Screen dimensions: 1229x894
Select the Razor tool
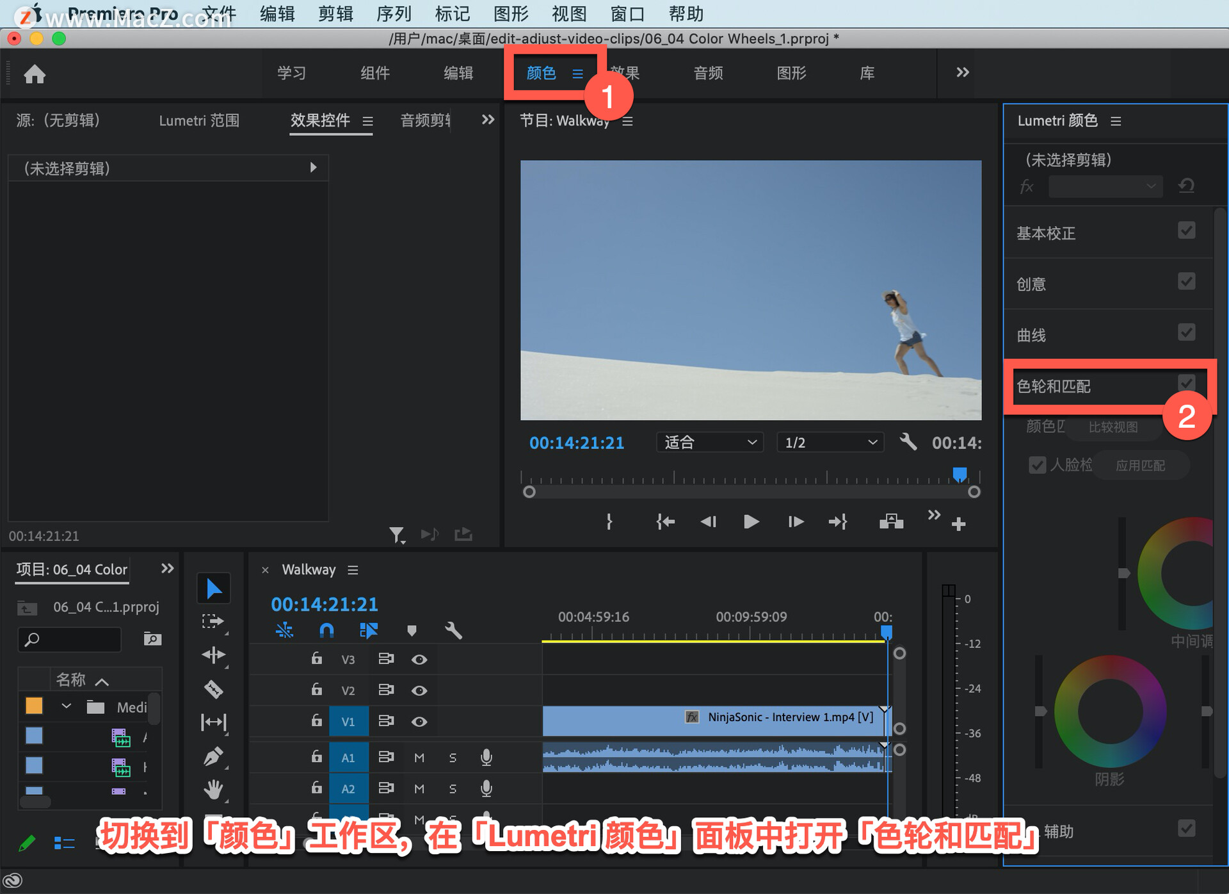[213, 689]
